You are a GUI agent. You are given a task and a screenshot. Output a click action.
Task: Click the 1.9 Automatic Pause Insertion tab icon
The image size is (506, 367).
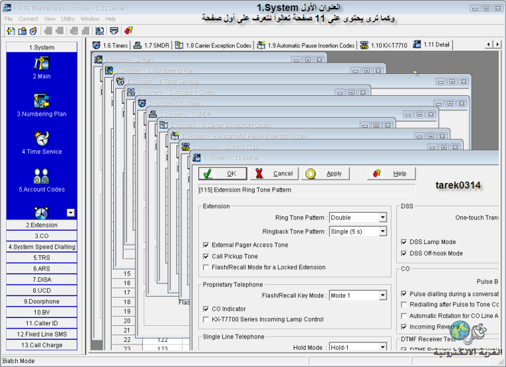tap(261, 45)
